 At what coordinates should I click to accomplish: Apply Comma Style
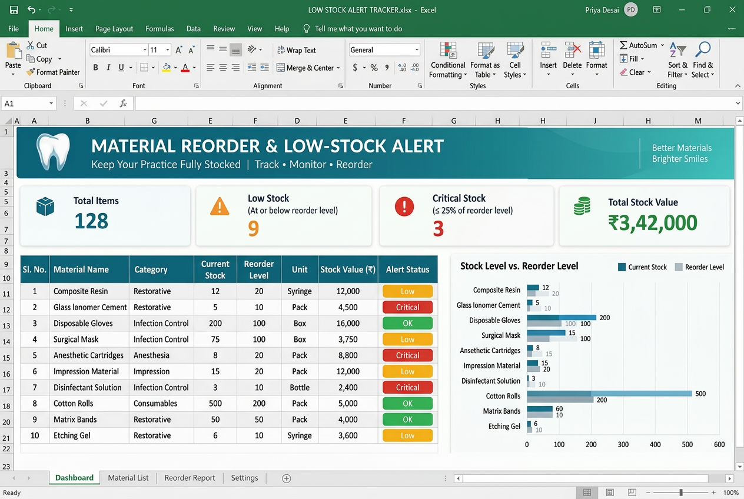pyautogui.click(x=387, y=68)
